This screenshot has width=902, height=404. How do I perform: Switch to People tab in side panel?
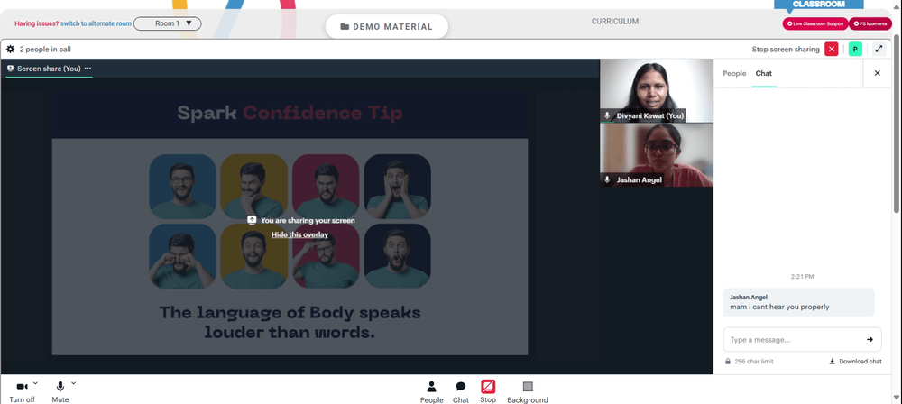point(734,73)
